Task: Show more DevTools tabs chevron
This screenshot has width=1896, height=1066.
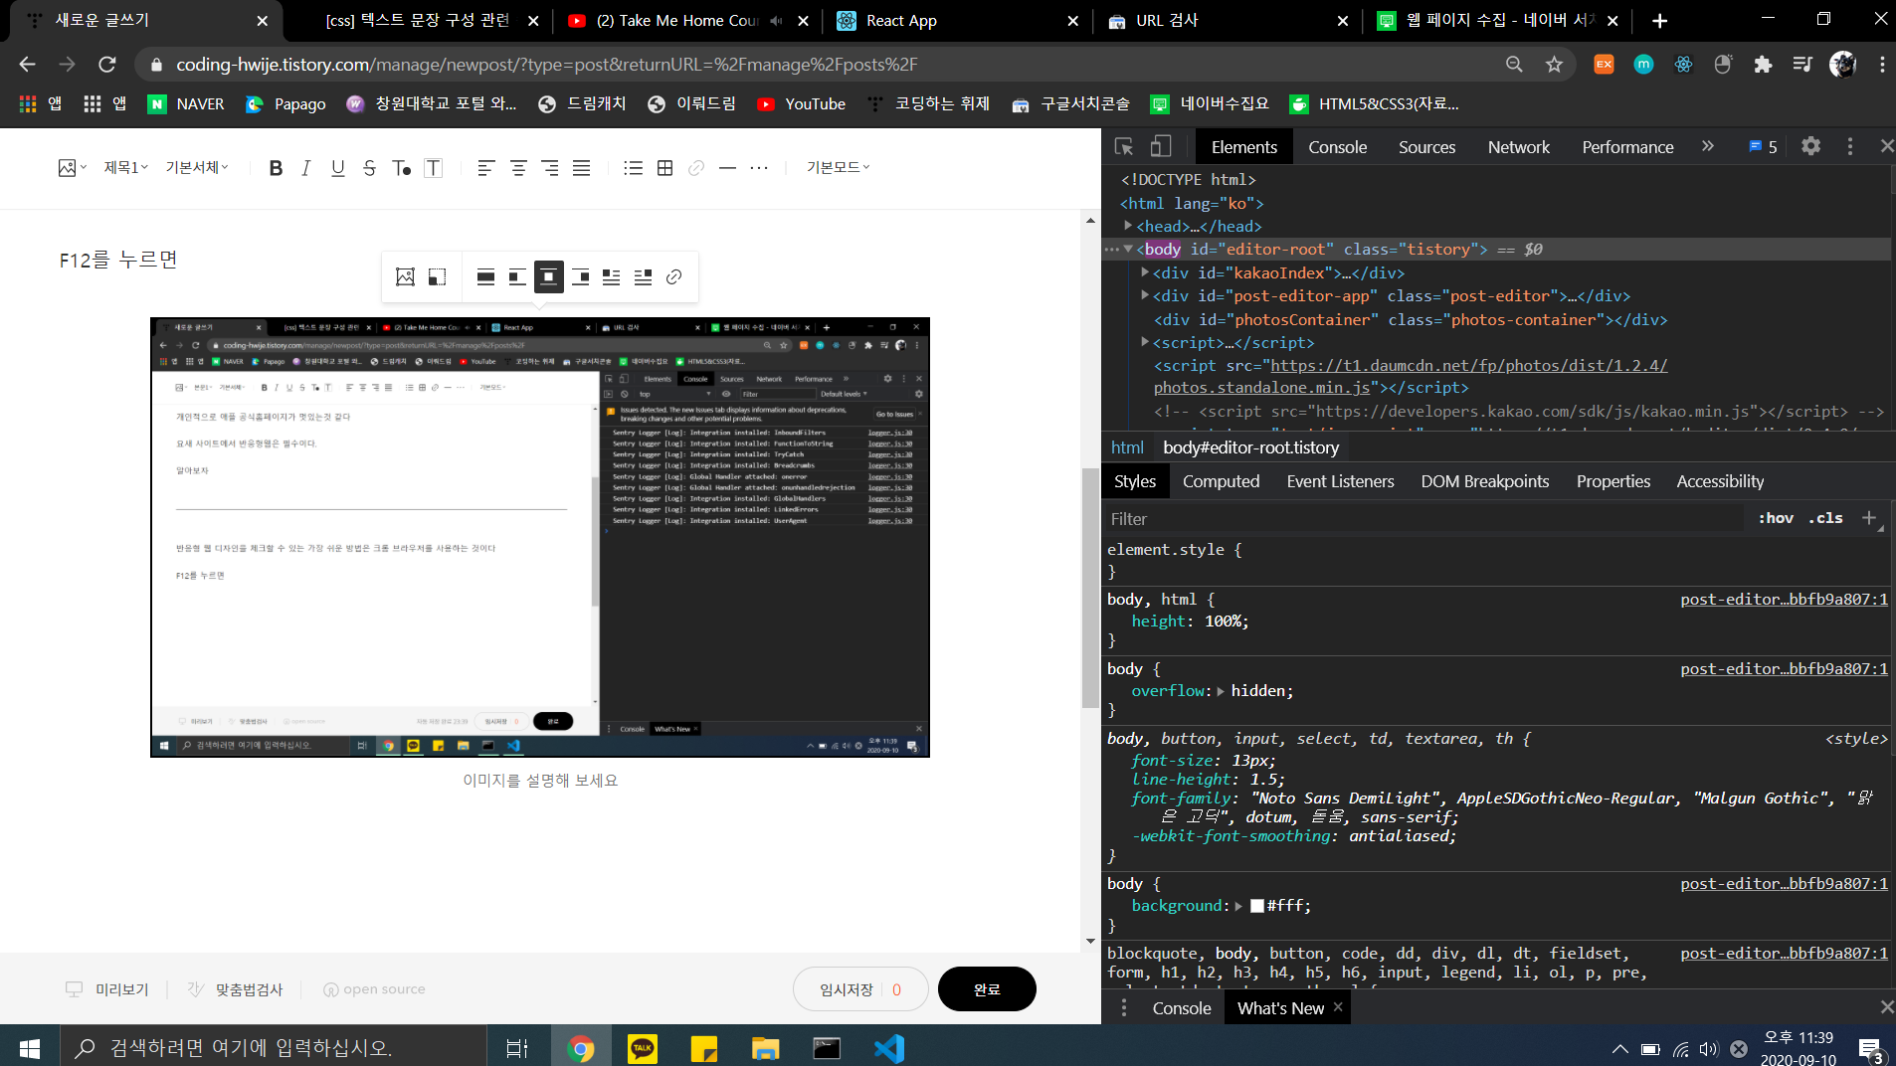Action: (x=1708, y=146)
